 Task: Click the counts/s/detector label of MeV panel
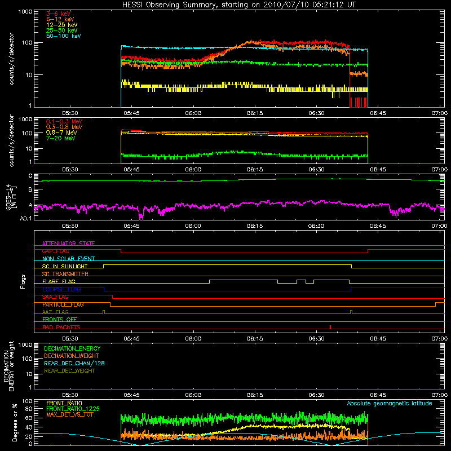11,141
